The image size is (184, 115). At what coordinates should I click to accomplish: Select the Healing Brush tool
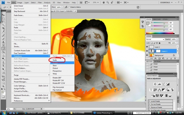click(3, 36)
